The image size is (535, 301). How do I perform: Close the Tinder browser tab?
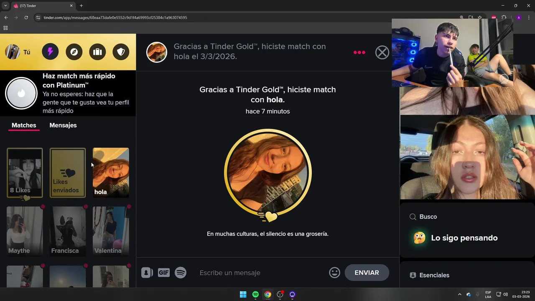[x=71, y=6]
